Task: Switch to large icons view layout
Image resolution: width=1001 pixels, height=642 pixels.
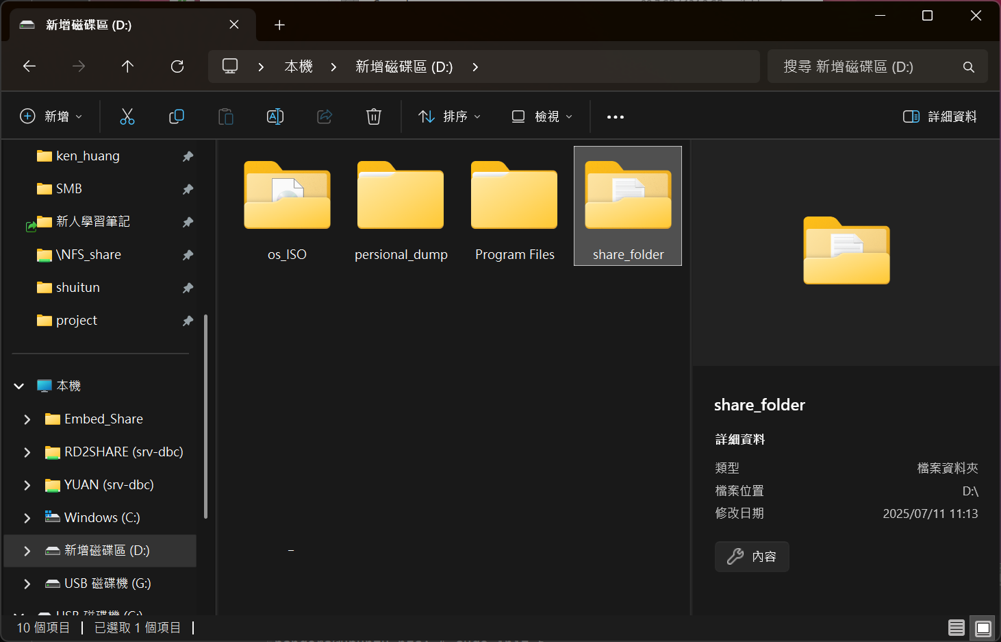Action: 983,628
